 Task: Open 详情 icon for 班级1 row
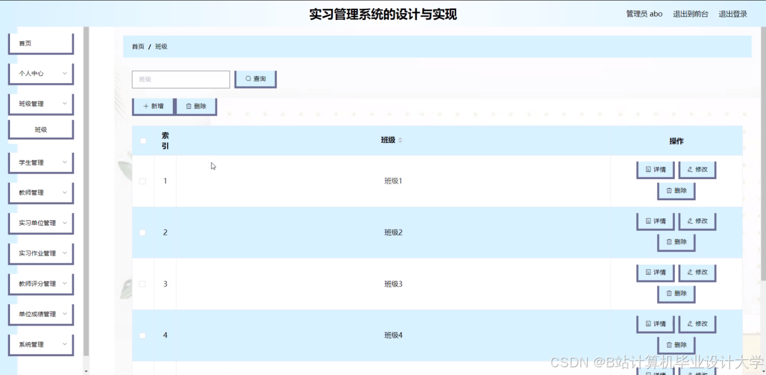(x=648, y=169)
